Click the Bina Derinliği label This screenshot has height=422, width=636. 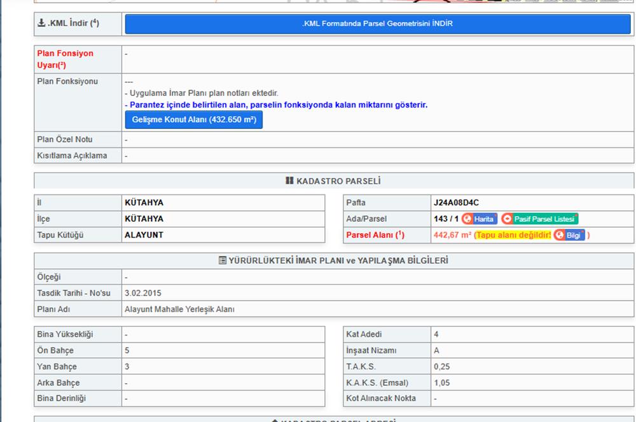pos(62,398)
